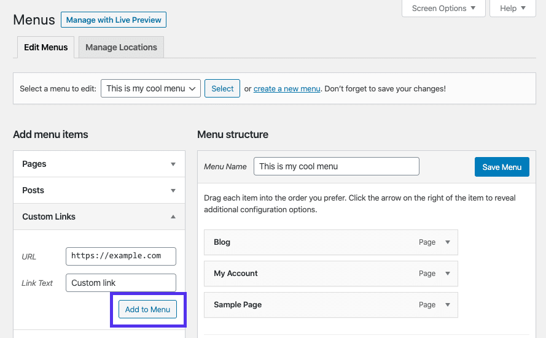Expand the Posts accordion arrow
The height and width of the screenshot is (338, 546).
[173, 191]
